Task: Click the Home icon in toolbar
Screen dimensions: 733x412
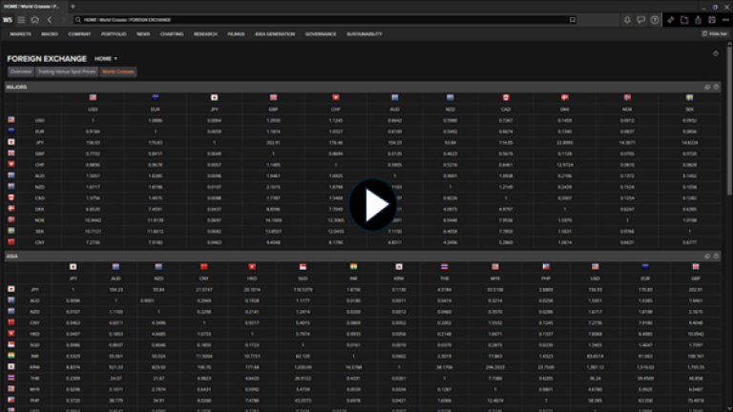Action: tap(35, 19)
